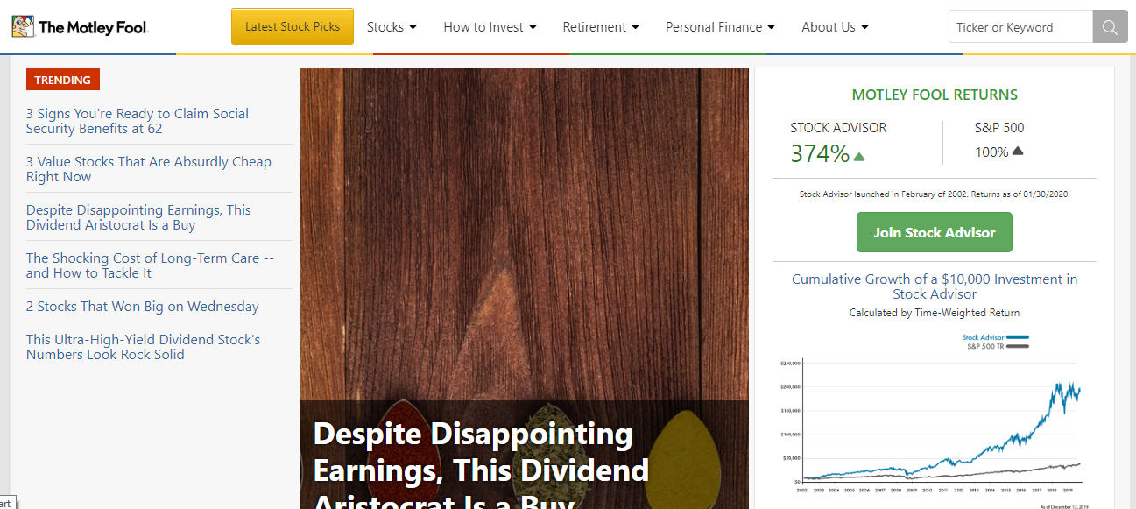Viewport: 1136px width, 509px height.
Task: Click the S&P 500 TR gray legend entry
Action: point(998,346)
